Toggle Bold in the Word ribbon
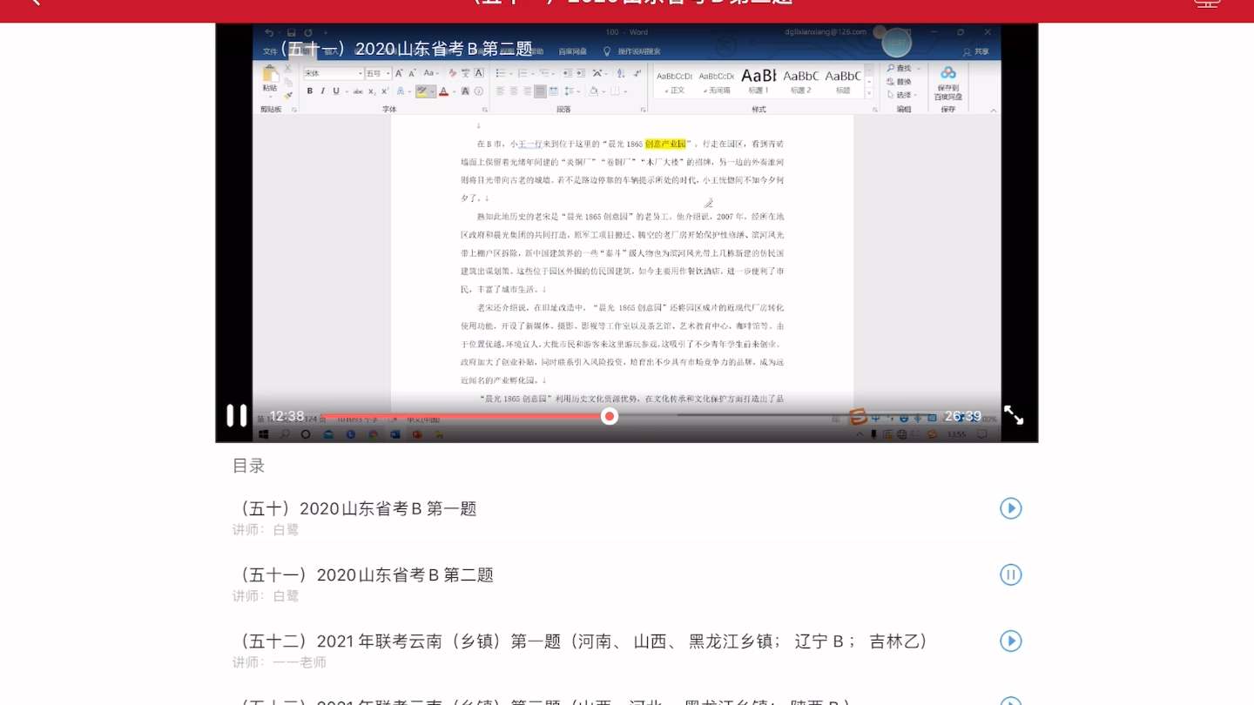The height and width of the screenshot is (705, 1254). point(310,91)
